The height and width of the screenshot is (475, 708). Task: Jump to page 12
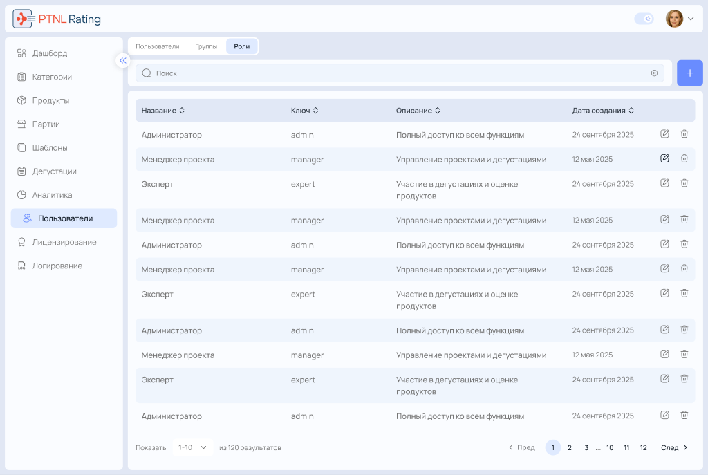[x=644, y=447]
